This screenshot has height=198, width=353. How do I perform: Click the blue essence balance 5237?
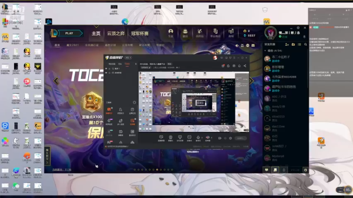click(249, 36)
